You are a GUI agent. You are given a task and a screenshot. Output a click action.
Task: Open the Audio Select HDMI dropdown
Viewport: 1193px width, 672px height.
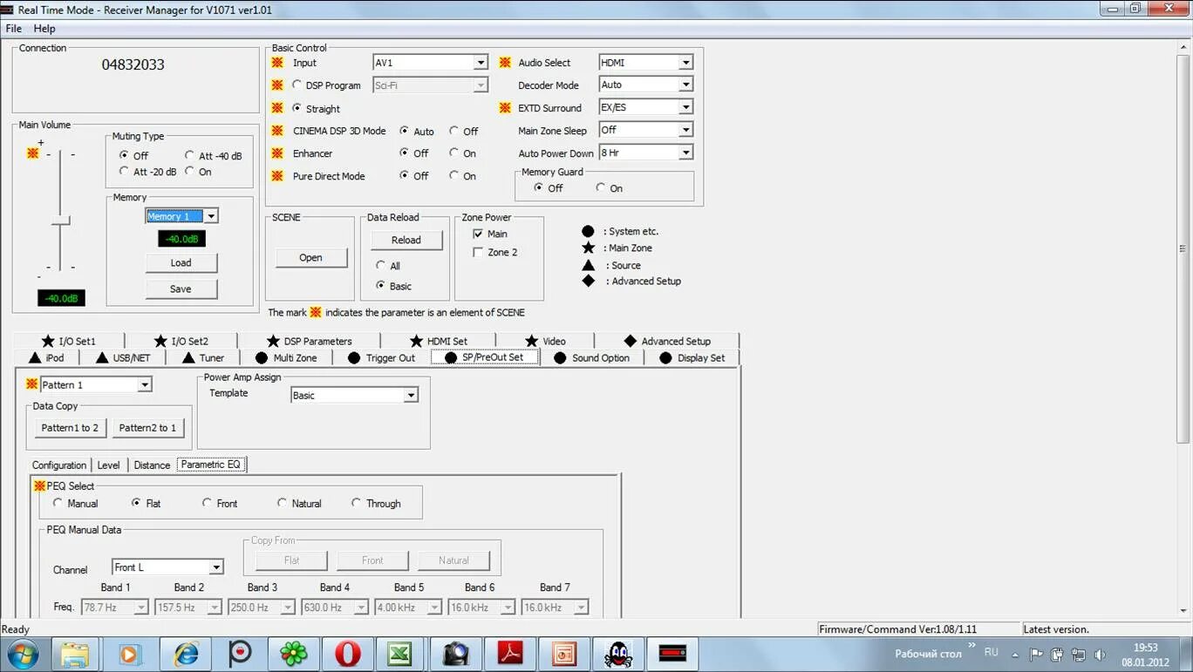[688, 62]
